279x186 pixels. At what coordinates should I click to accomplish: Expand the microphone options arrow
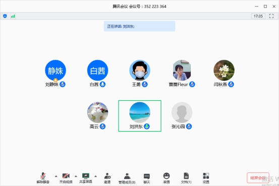[x=56, y=176]
